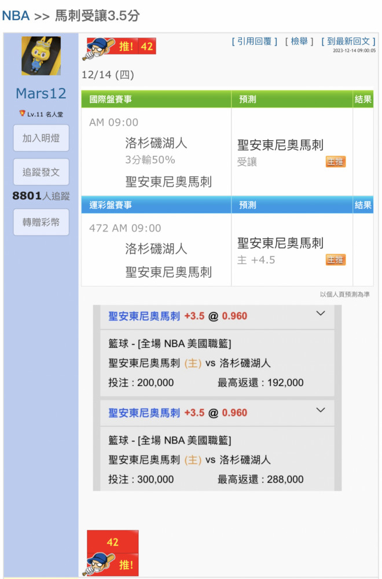
Task: Click the 3分輸50% handicap text
Action: pyautogui.click(x=150, y=160)
